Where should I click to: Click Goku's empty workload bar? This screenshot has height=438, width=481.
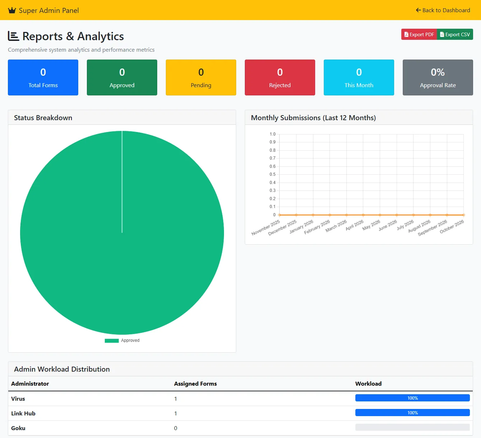point(412,427)
